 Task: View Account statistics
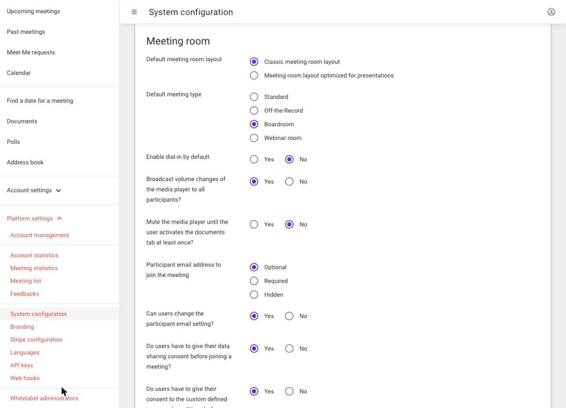click(x=34, y=255)
